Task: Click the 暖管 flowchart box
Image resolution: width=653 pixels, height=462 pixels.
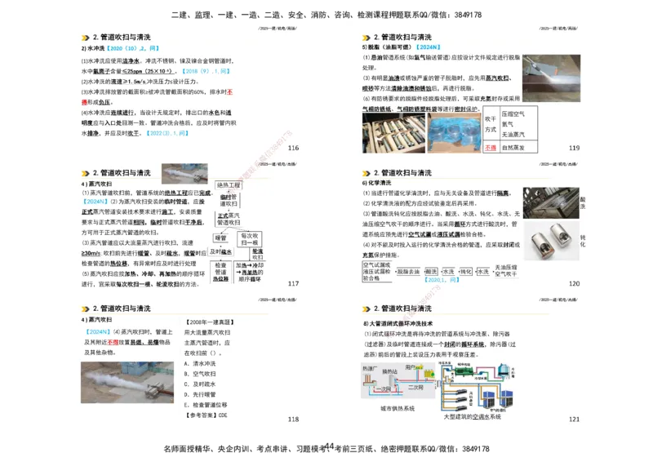Action: click(x=220, y=238)
